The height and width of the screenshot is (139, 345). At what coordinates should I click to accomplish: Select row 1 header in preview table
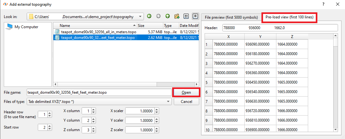(x=209, y=45)
